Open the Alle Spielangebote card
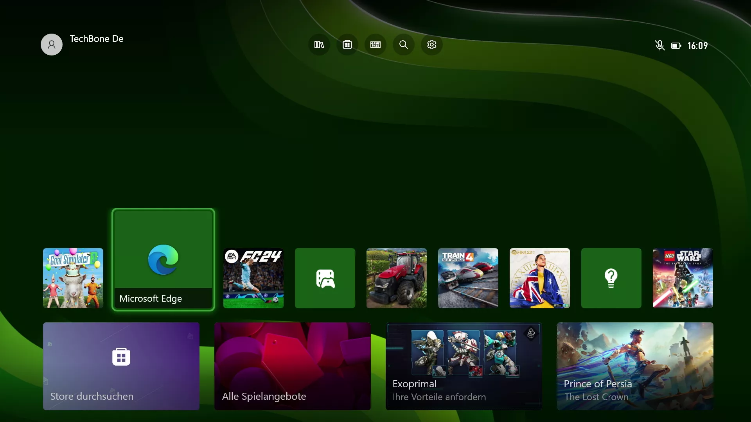 [x=293, y=366]
